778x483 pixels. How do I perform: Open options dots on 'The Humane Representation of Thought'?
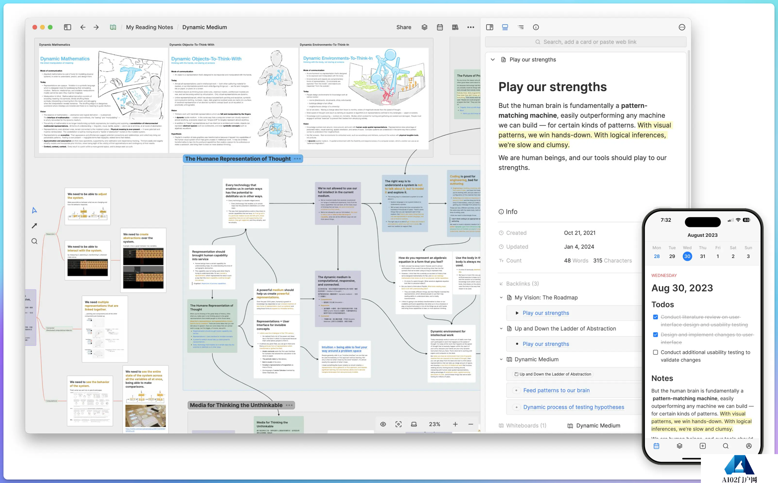pos(297,159)
